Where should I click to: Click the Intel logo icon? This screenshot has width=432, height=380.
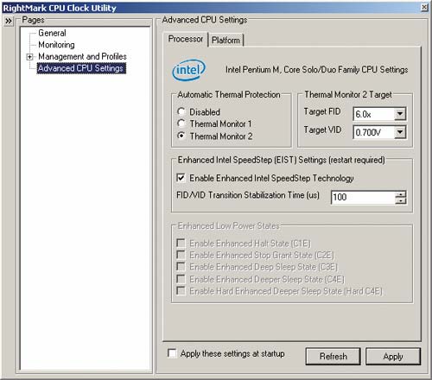click(x=189, y=70)
